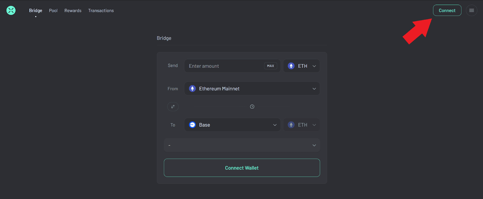Open the destination ETH token dropdown
Screen dimensions: 483x199
click(314, 125)
